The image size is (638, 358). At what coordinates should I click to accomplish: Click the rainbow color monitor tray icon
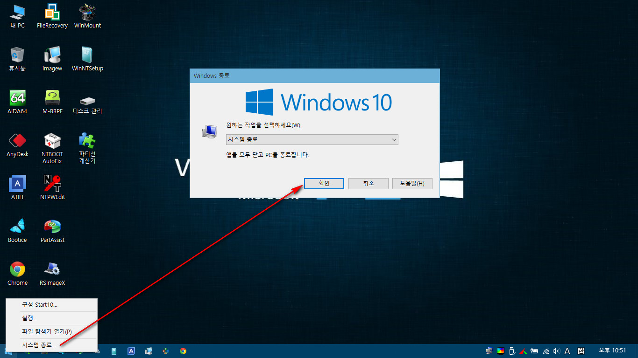tap(500, 351)
